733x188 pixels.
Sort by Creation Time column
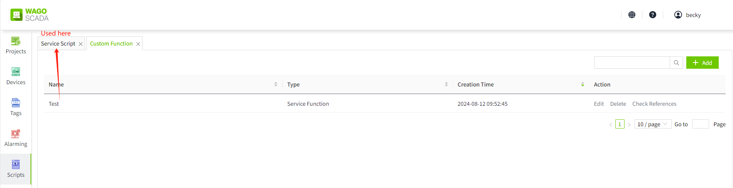(x=582, y=84)
